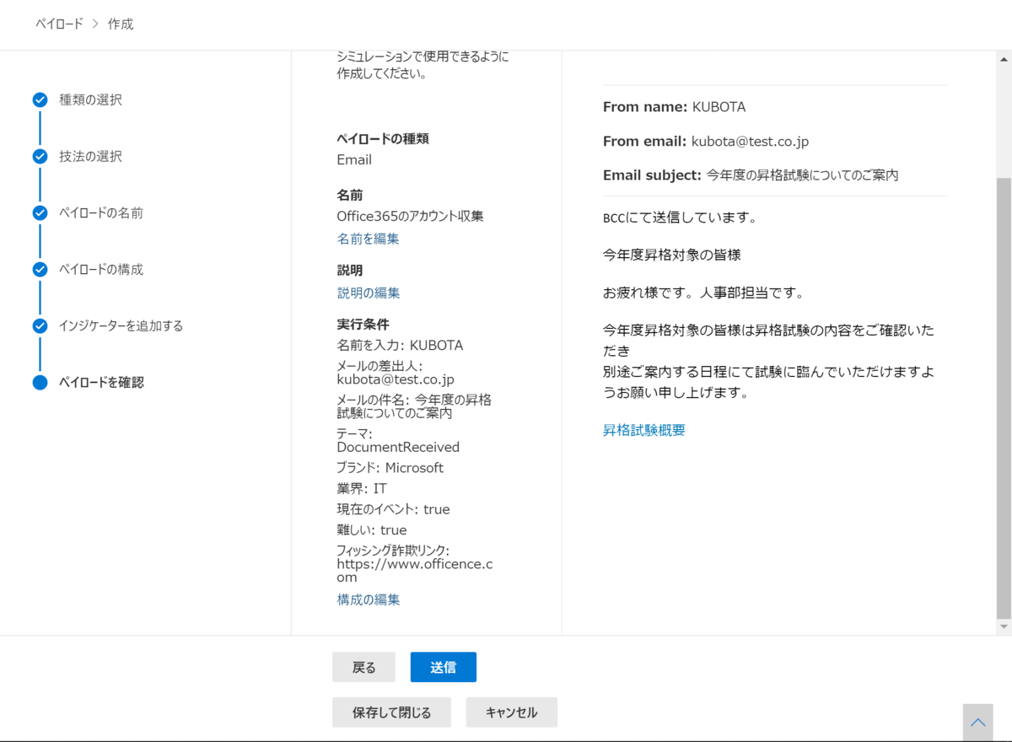Click the 昇格試験概要 phishing link in preview
The width and height of the screenshot is (1012, 742).
tap(643, 430)
